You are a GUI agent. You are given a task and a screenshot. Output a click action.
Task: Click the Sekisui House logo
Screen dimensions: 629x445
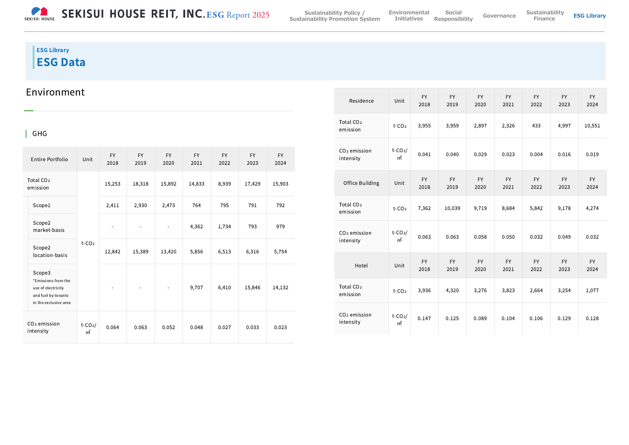pyautogui.click(x=39, y=14)
